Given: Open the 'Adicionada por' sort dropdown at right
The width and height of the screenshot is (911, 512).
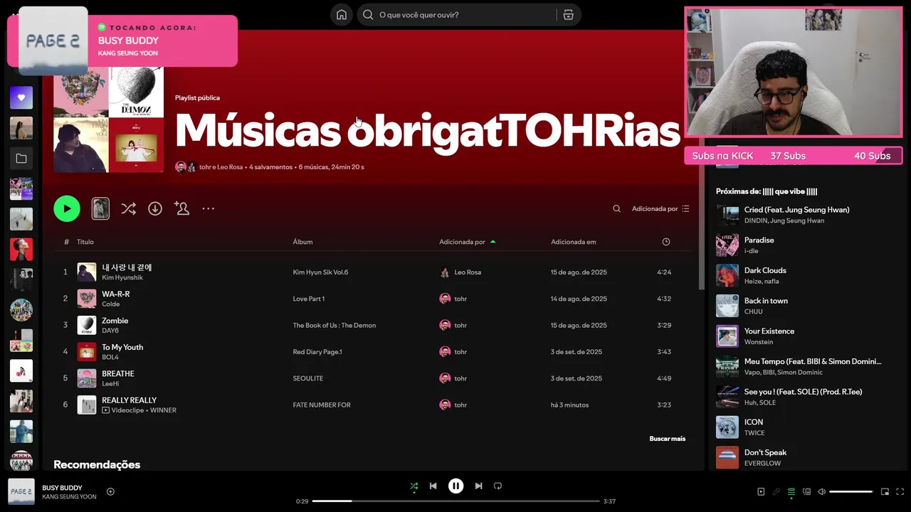Looking at the screenshot, I should click(x=660, y=209).
